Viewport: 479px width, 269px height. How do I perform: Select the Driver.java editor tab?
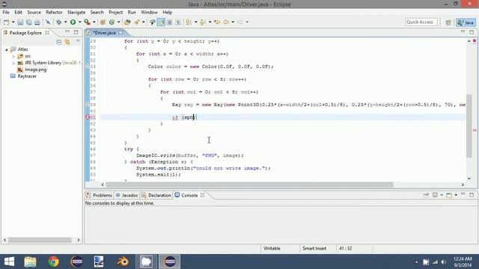[104, 33]
